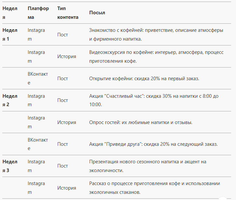Select the "Неделя 3" row label
This screenshot has width=236, height=200.
(10, 166)
